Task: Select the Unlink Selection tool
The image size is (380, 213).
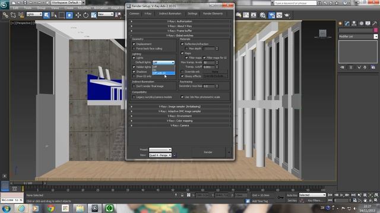Action: pos(13,15)
